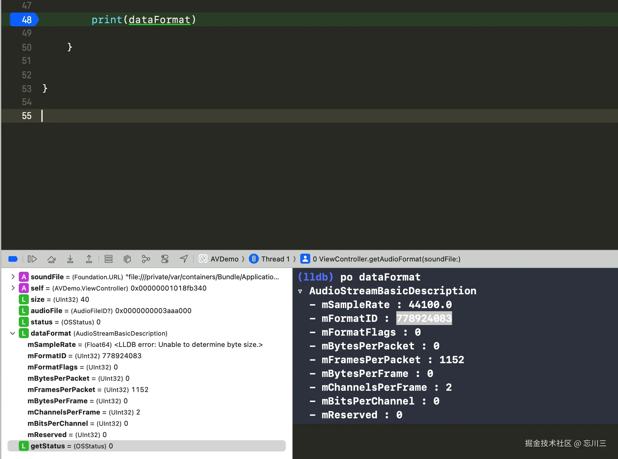
Task: Toggle the blue breakpoints activation button
Action: [x=13, y=259]
